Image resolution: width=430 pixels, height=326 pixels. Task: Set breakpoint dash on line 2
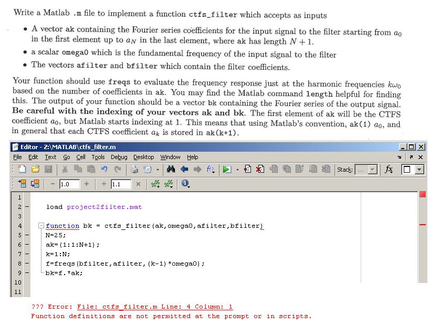pyautogui.click(x=27, y=207)
